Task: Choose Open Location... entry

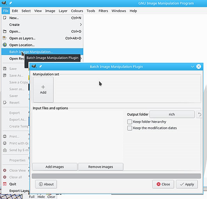Action: [42, 45]
